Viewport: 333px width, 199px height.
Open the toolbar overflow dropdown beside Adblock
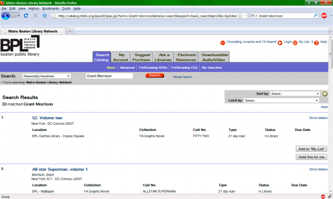(x=331, y=16)
